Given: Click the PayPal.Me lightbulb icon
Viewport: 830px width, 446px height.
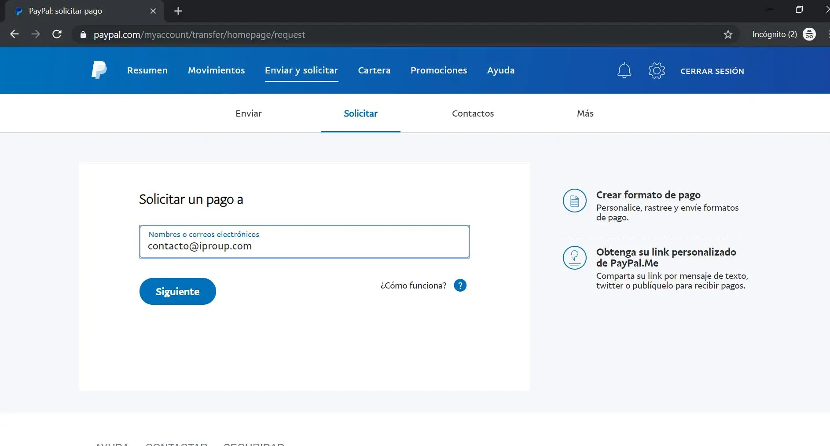Looking at the screenshot, I should 575,258.
